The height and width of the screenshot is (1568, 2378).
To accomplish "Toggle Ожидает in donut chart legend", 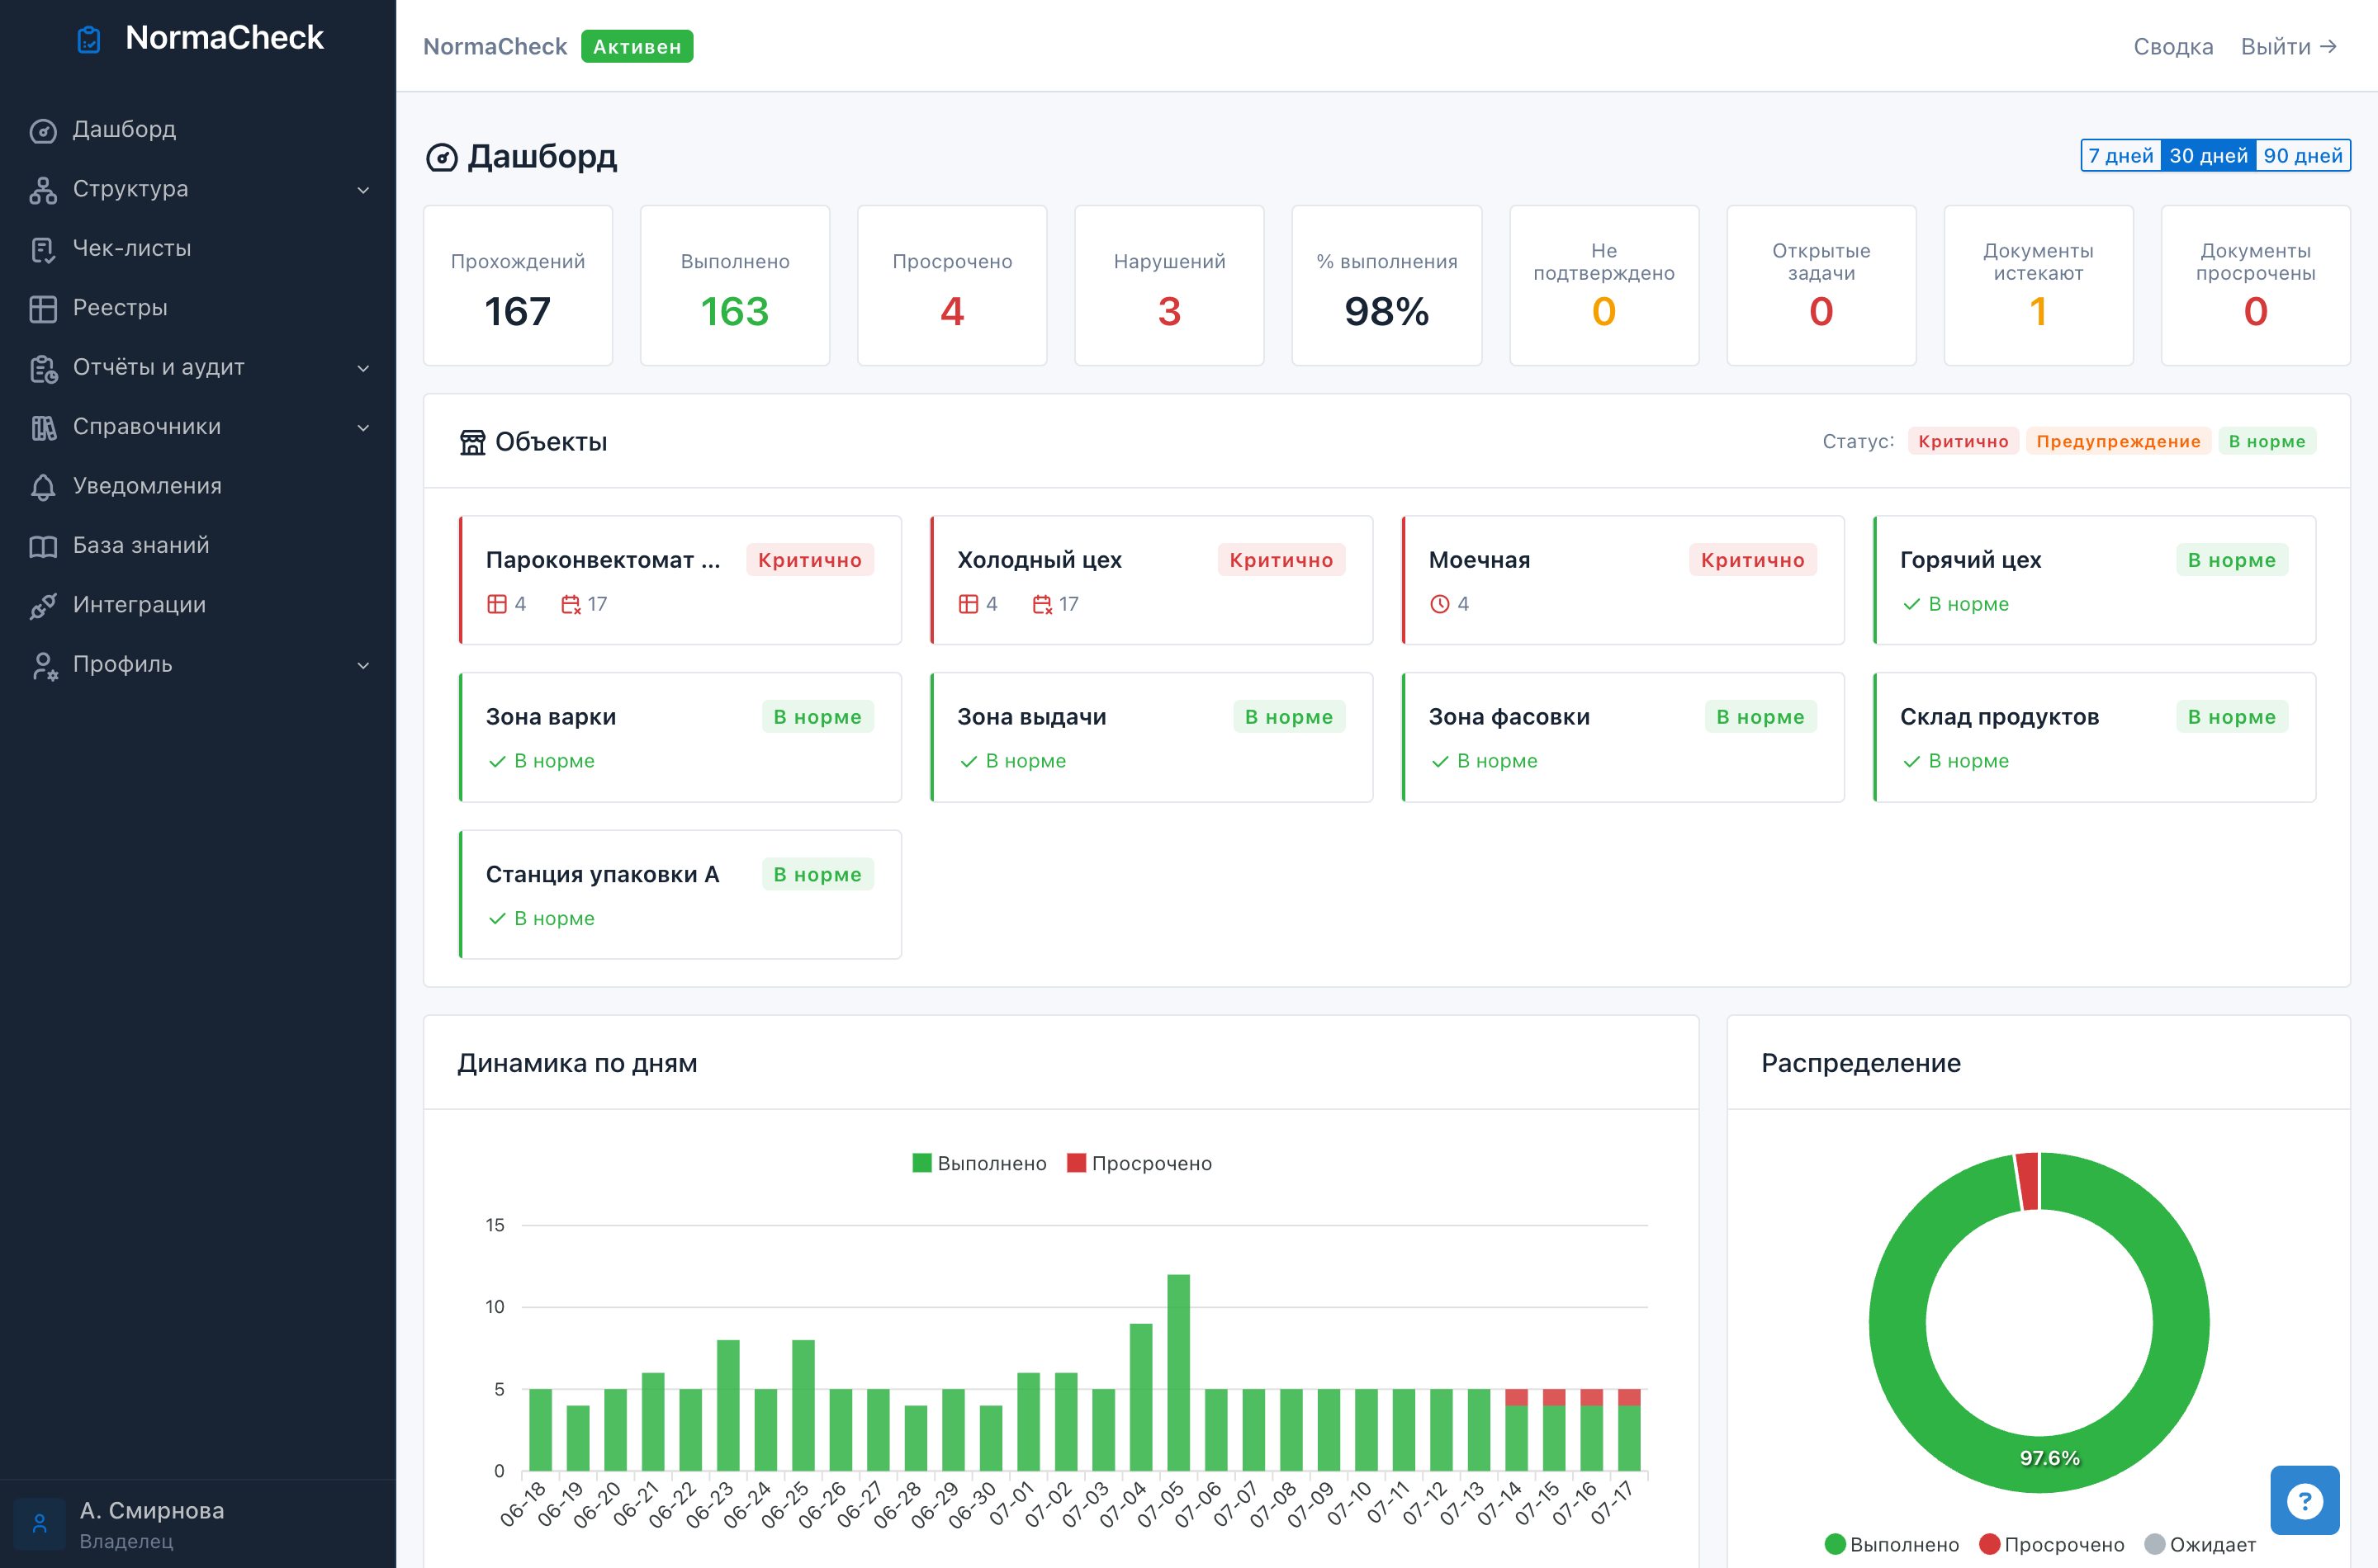I will tap(2200, 1545).
